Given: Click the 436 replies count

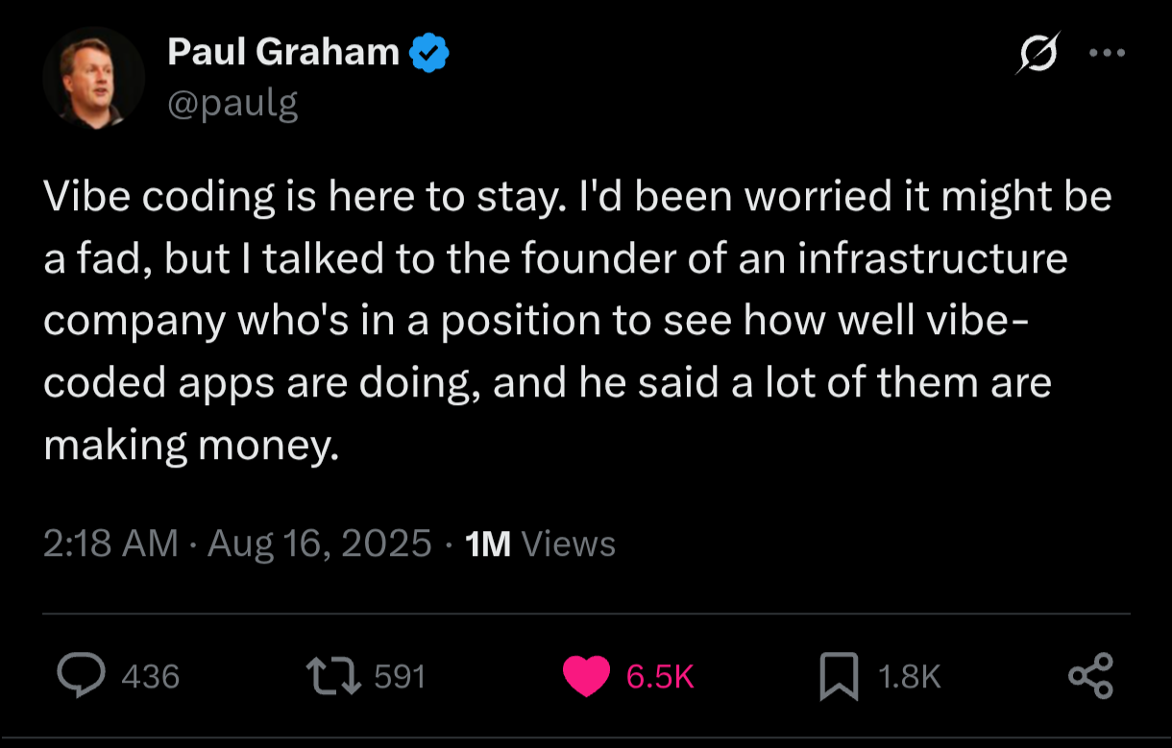Looking at the screenshot, I should click(x=151, y=677).
